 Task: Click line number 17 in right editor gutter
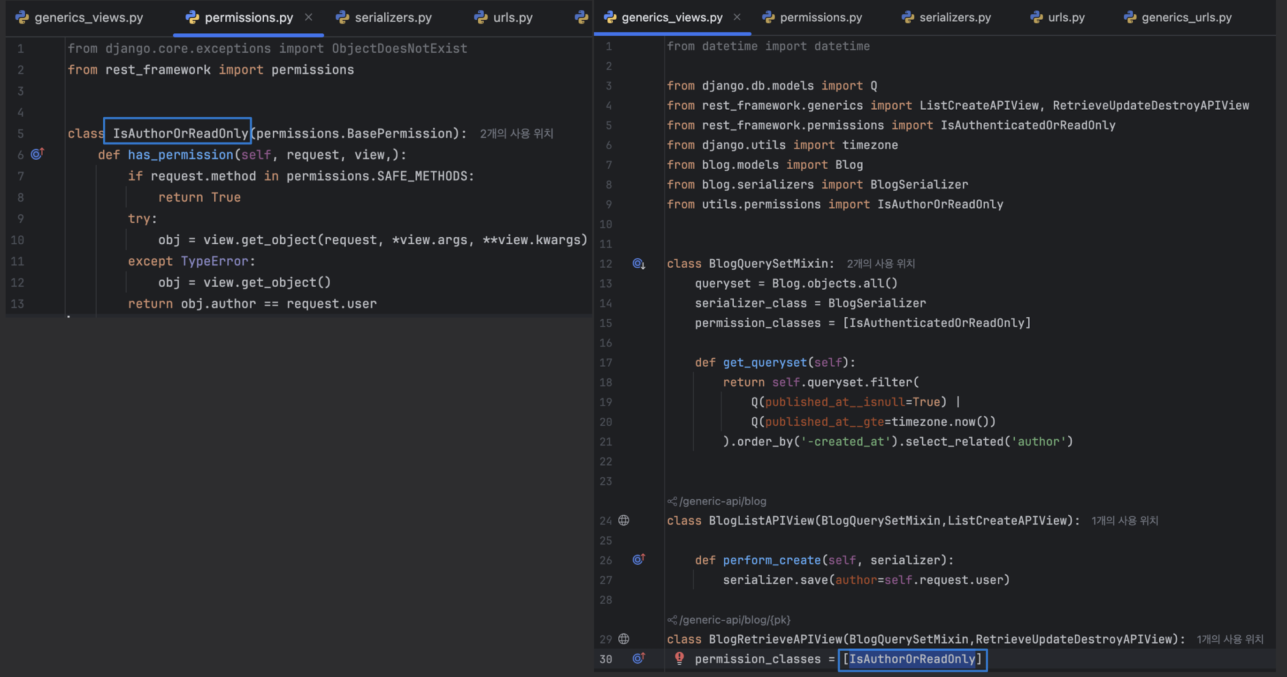pos(605,363)
